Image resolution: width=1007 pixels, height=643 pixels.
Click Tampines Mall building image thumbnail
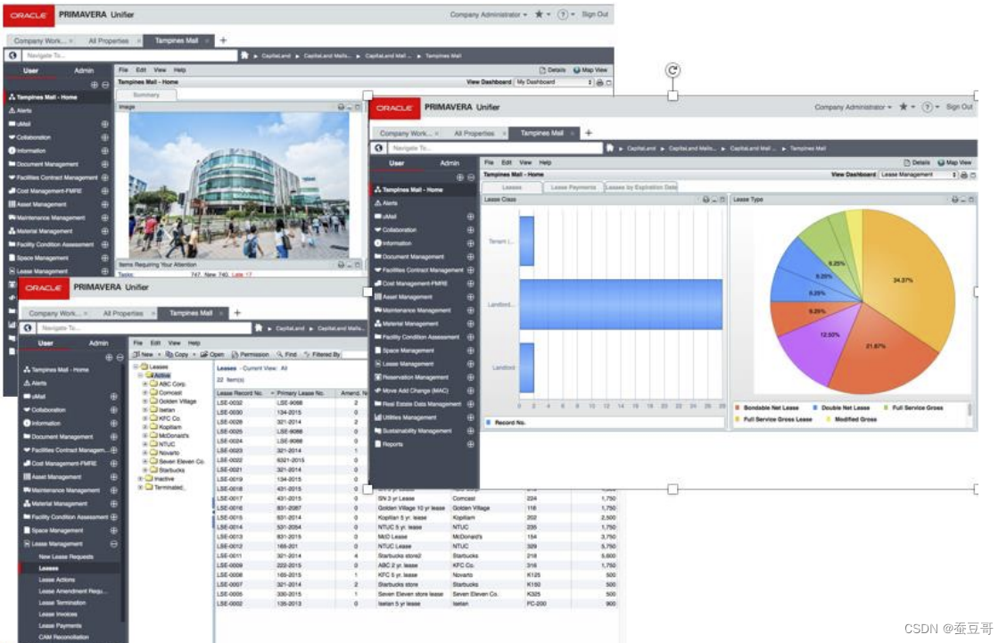click(239, 185)
